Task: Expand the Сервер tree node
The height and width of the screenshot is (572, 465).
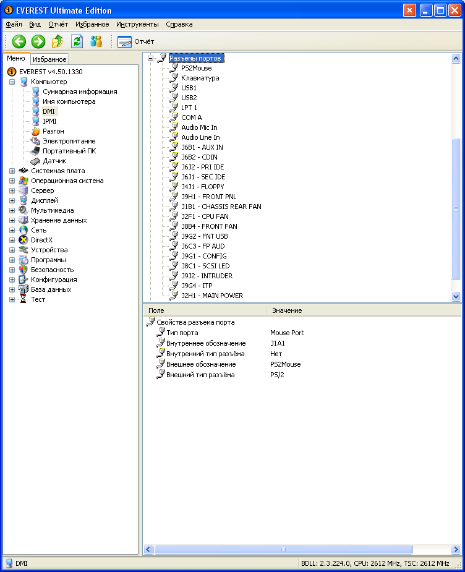Action: pyautogui.click(x=12, y=190)
